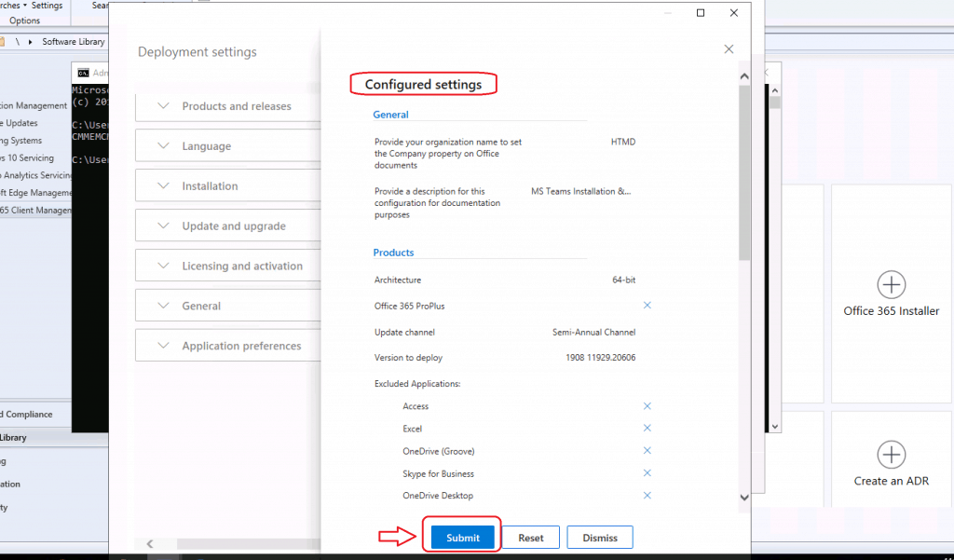Click the Create an ADR plus icon
The width and height of the screenshot is (954, 560).
point(892,455)
